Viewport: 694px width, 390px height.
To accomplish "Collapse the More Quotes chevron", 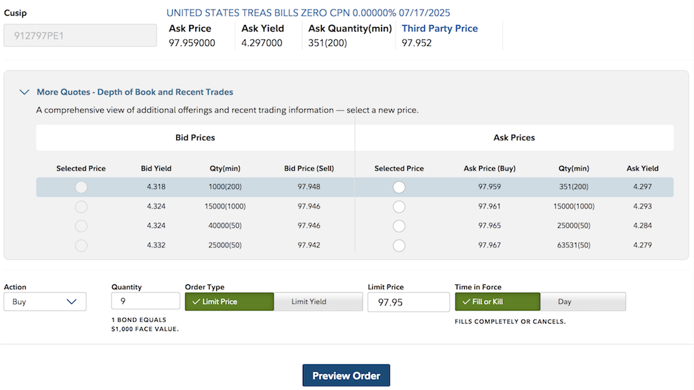I will (x=24, y=92).
